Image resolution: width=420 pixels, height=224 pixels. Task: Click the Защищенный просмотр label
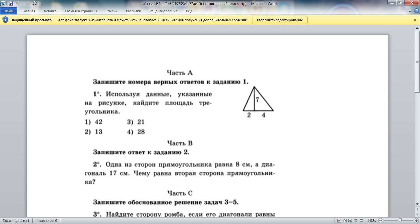tap(31, 20)
